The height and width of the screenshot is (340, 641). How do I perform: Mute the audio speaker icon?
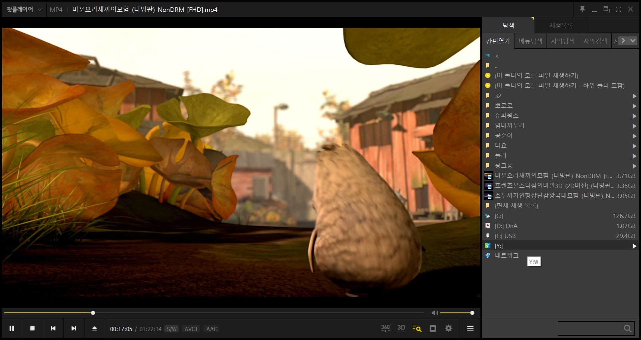[434, 313]
